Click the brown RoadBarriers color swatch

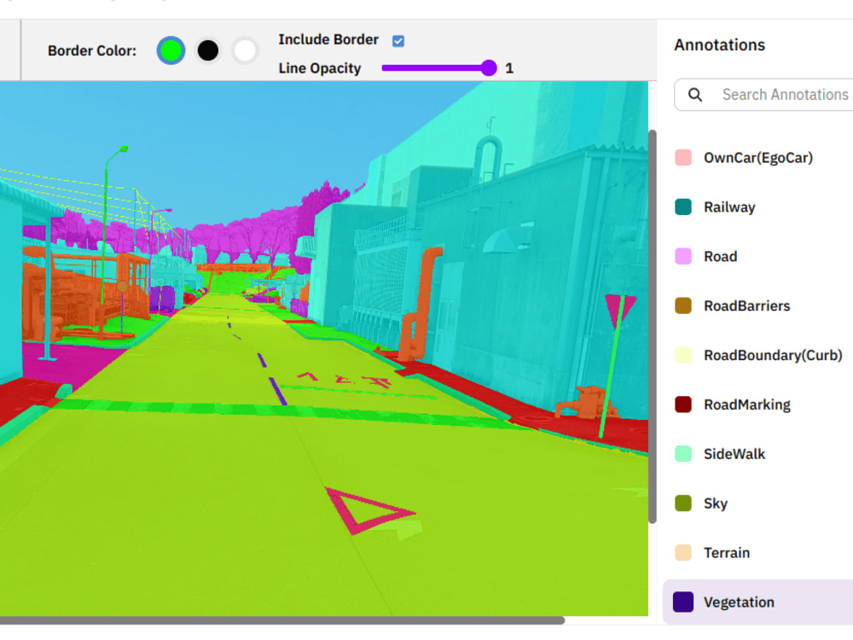683,305
